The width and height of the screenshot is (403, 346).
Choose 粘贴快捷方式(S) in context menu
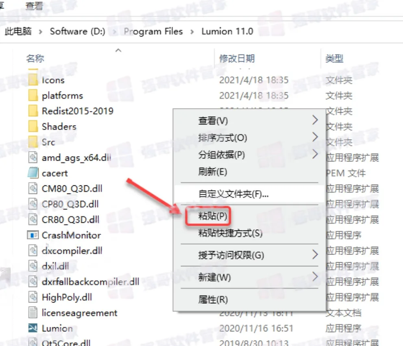pyautogui.click(x=249, y=233)
